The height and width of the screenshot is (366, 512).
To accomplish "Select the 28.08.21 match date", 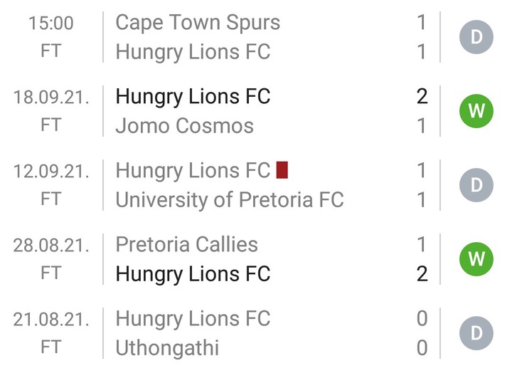I will coord(51,246).
